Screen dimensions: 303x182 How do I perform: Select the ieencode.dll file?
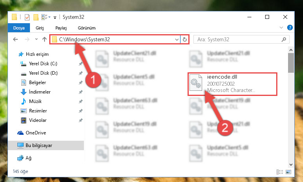click(x=232, y=84)
